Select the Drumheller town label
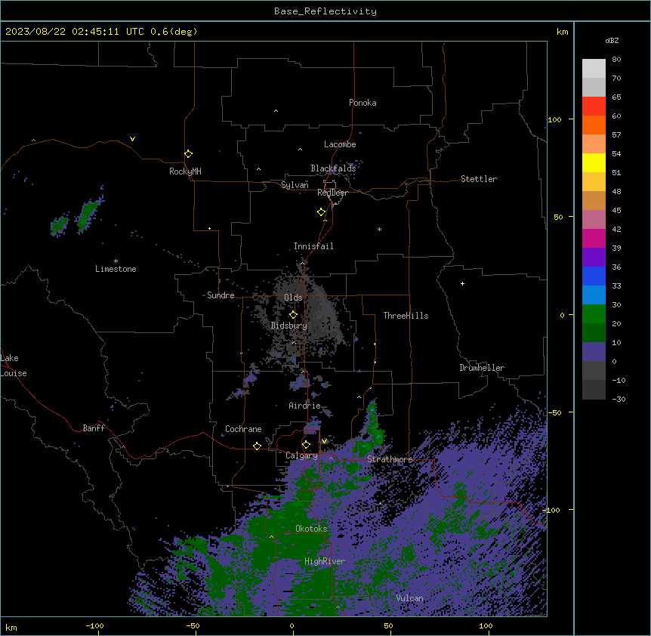 pos(482,368)
